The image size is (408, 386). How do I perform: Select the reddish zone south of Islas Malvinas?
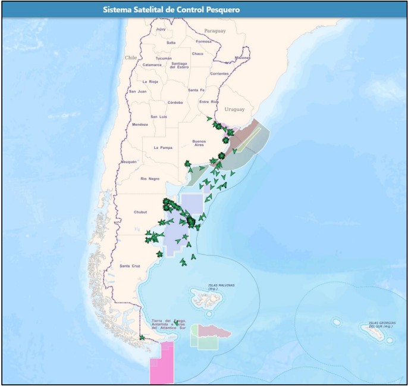214,331
